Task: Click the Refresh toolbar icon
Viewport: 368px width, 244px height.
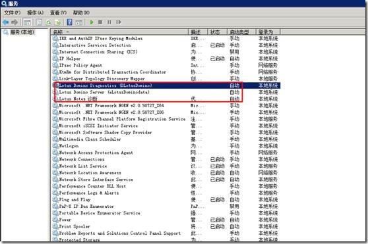Action: (49, 22)
